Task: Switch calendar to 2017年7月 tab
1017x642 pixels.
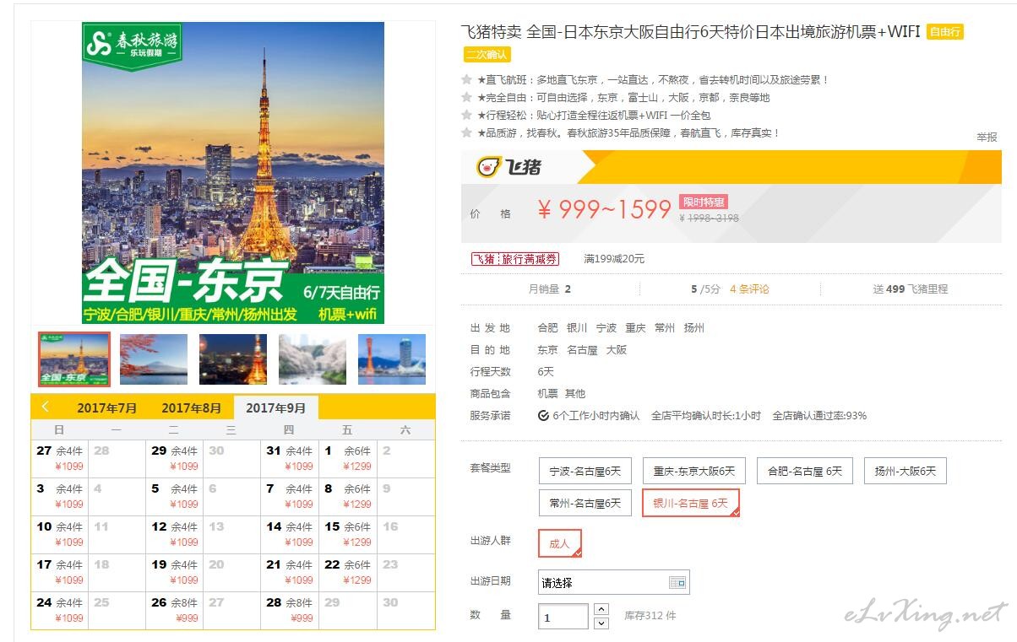Action: [x=107, y=408]
